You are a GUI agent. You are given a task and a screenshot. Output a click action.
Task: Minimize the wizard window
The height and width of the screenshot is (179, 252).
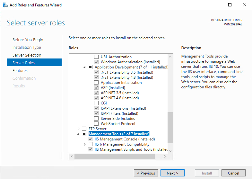point(215,5)
